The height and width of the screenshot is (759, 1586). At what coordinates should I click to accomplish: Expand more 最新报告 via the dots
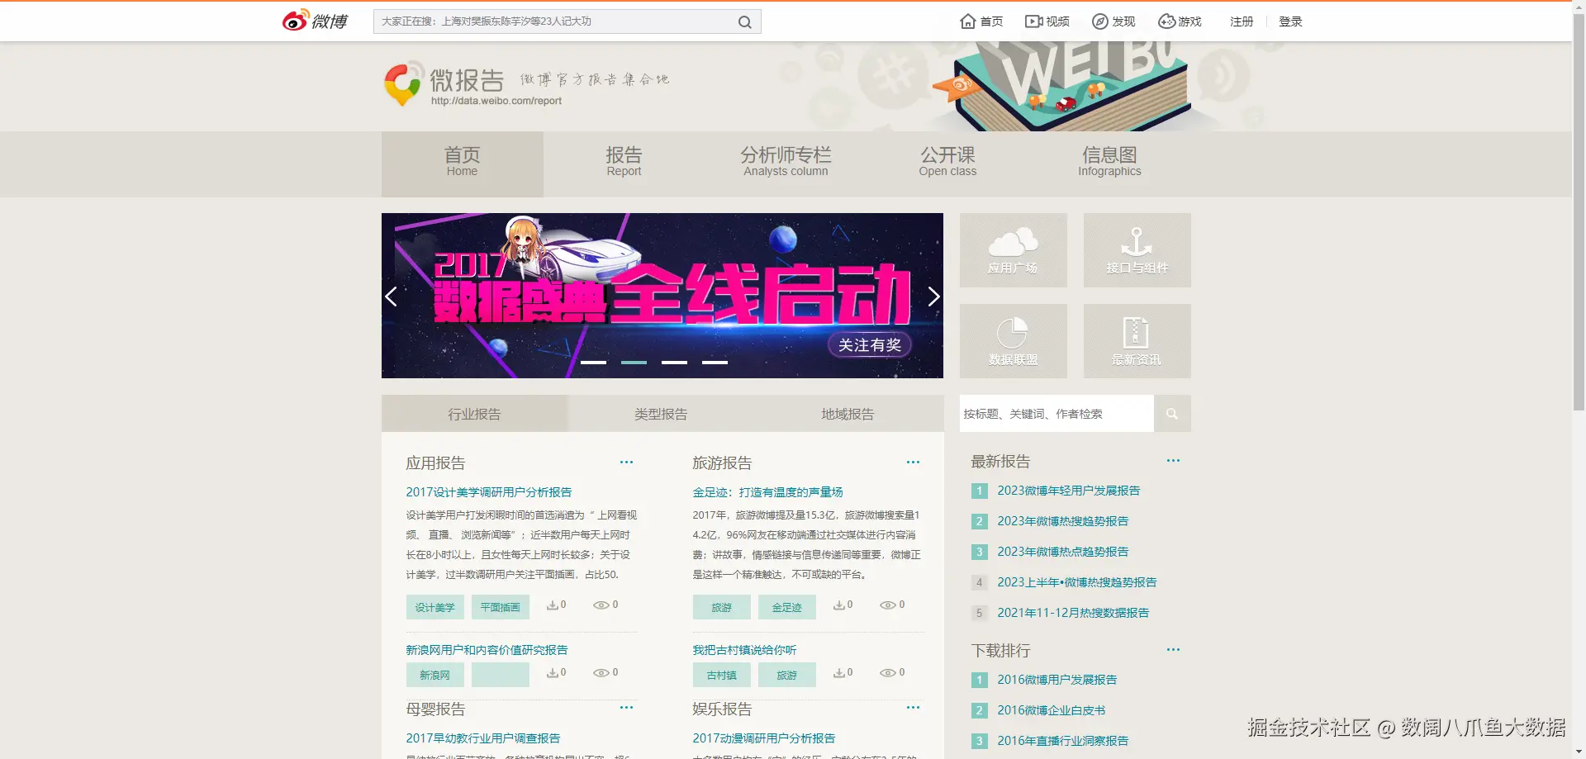coord(1173,461)
